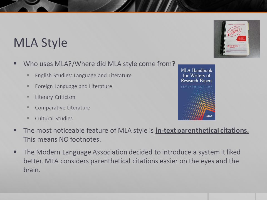267x200 pixels.
Task: Click 'English Studies: Language and Literature' bullet
Action: 83,75
